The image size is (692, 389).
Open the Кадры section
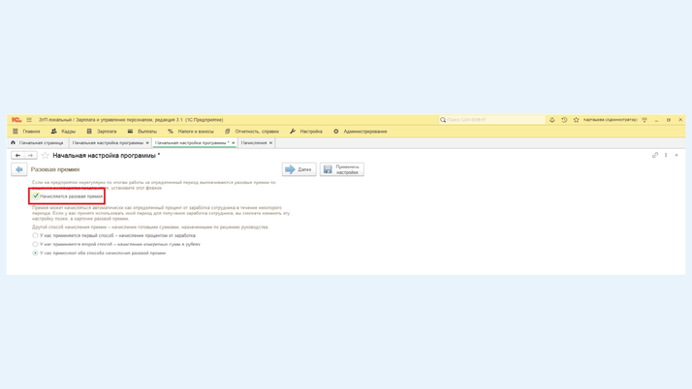tap(64, 132)
